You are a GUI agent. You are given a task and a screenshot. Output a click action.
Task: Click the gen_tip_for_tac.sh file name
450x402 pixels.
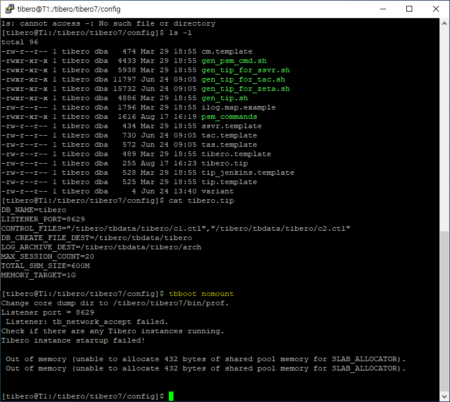click(x=243, y=80)
